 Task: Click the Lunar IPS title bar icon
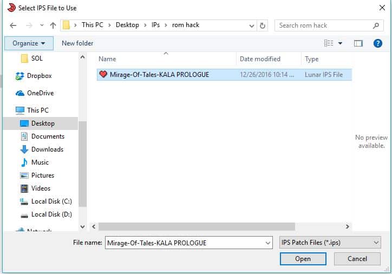pyautogui.click(x=11, y=8)
